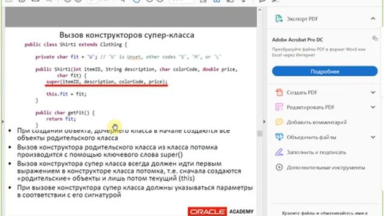Click the code line 'this.fit = fit;'
Image resolution: width=384 pixels, height=216 pixels.
(67, 94)
